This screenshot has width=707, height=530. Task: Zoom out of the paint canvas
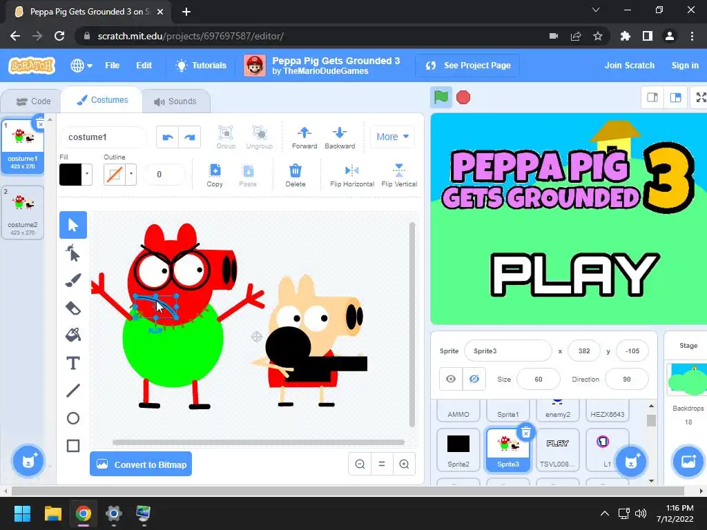pos(360,464)
